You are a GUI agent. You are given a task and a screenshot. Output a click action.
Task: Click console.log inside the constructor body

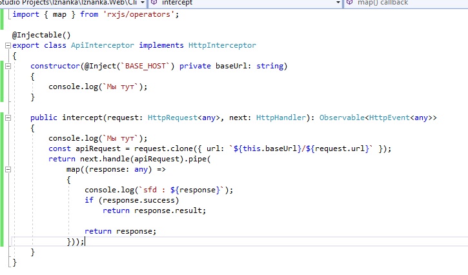tap(73, 87)
